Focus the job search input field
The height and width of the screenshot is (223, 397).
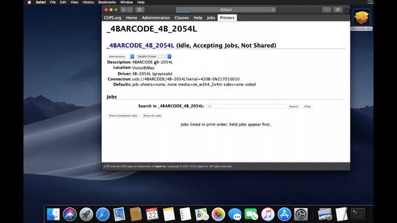tap(246, 107)
